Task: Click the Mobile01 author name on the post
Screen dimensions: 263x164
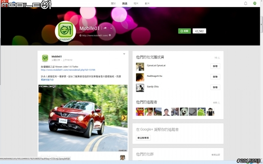Action: pos(57,56)
